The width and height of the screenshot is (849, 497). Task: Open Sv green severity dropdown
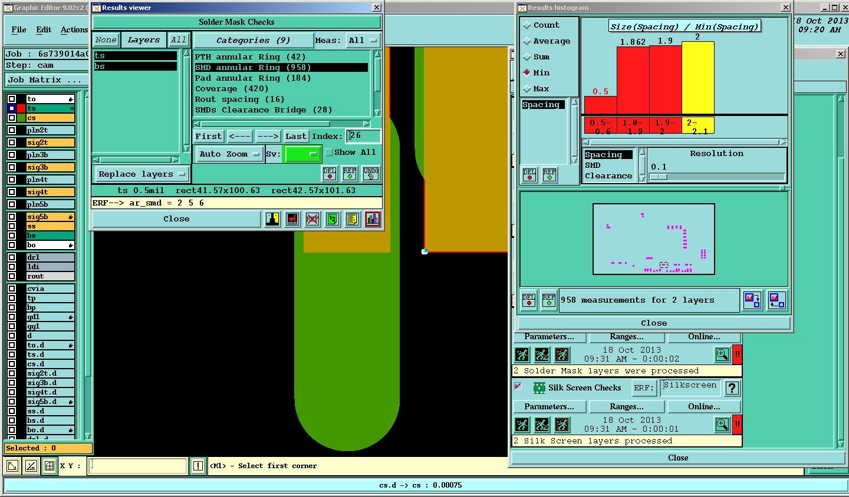pyautogui.click(x=302, y=154)
